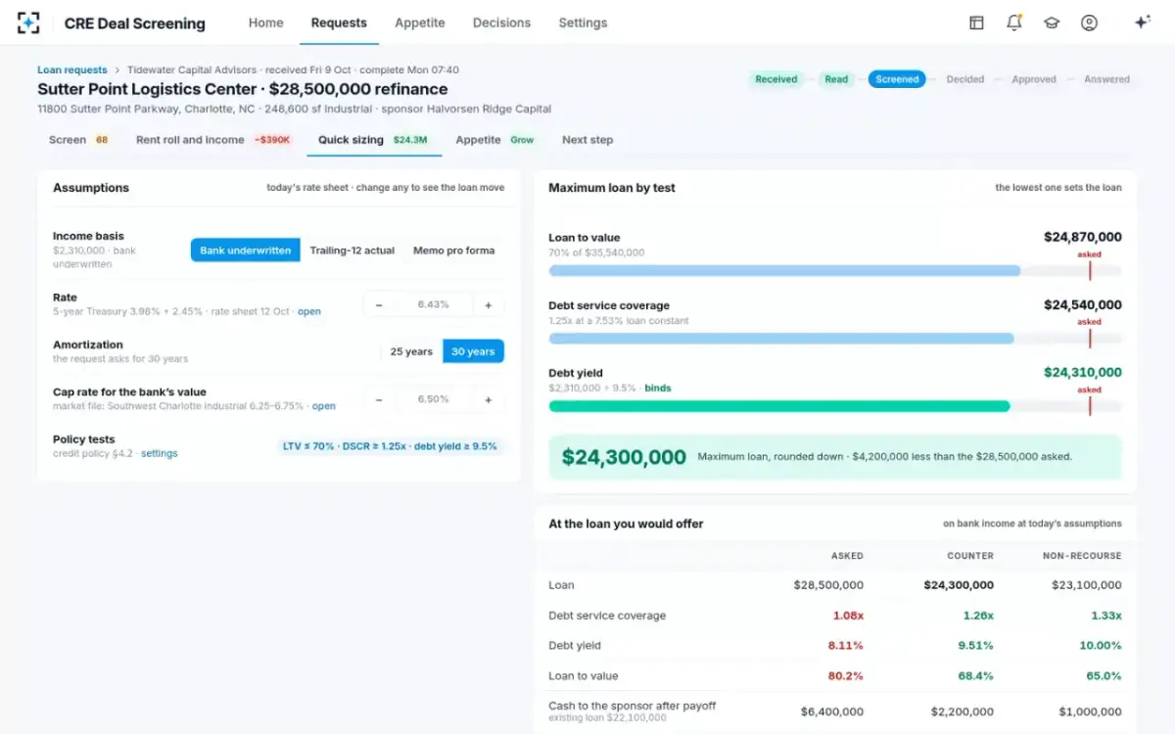Viewport: 1175px width, 734px height.
Task: Increase the Rate with the plus button
Action: pos(489,304)
